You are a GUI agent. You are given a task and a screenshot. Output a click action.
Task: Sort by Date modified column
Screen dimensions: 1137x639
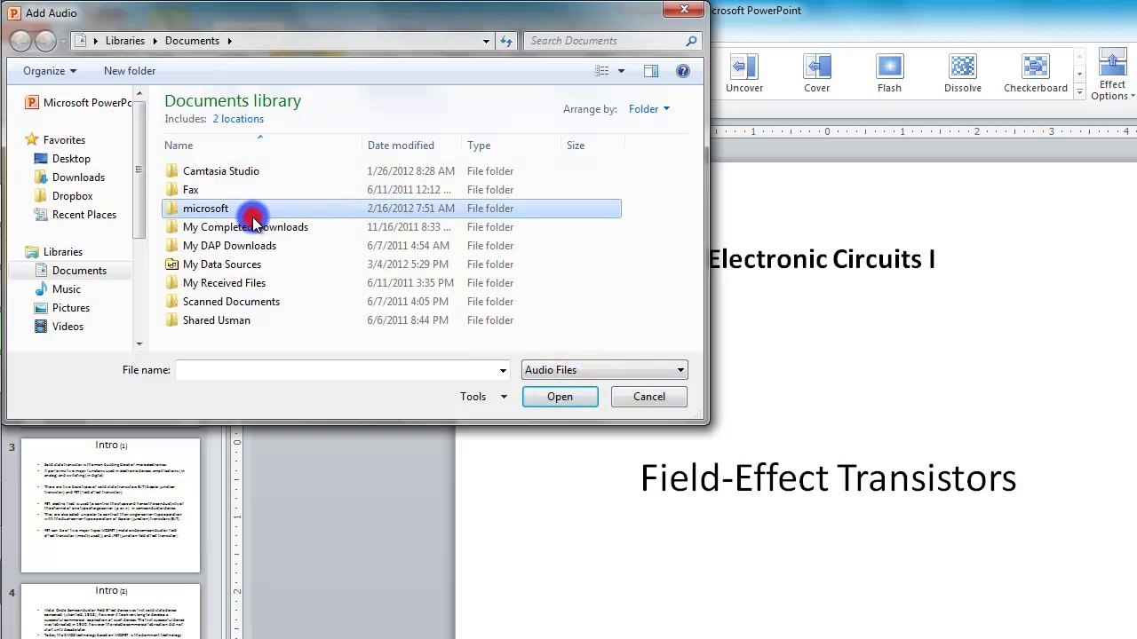pyautogui.click(x=413, y=146)
